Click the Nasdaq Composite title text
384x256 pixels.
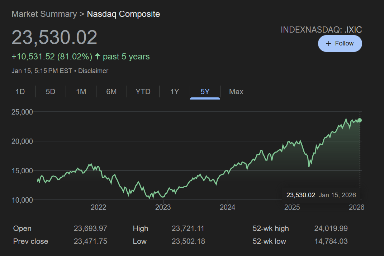(123, 14)
